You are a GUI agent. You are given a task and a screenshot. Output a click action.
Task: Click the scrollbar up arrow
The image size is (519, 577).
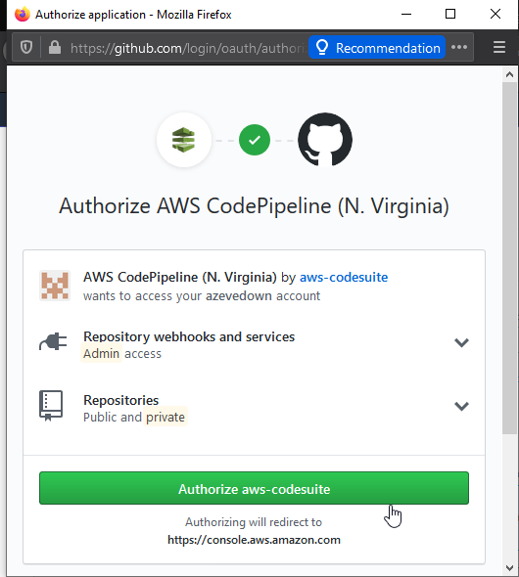coord(509,74)
